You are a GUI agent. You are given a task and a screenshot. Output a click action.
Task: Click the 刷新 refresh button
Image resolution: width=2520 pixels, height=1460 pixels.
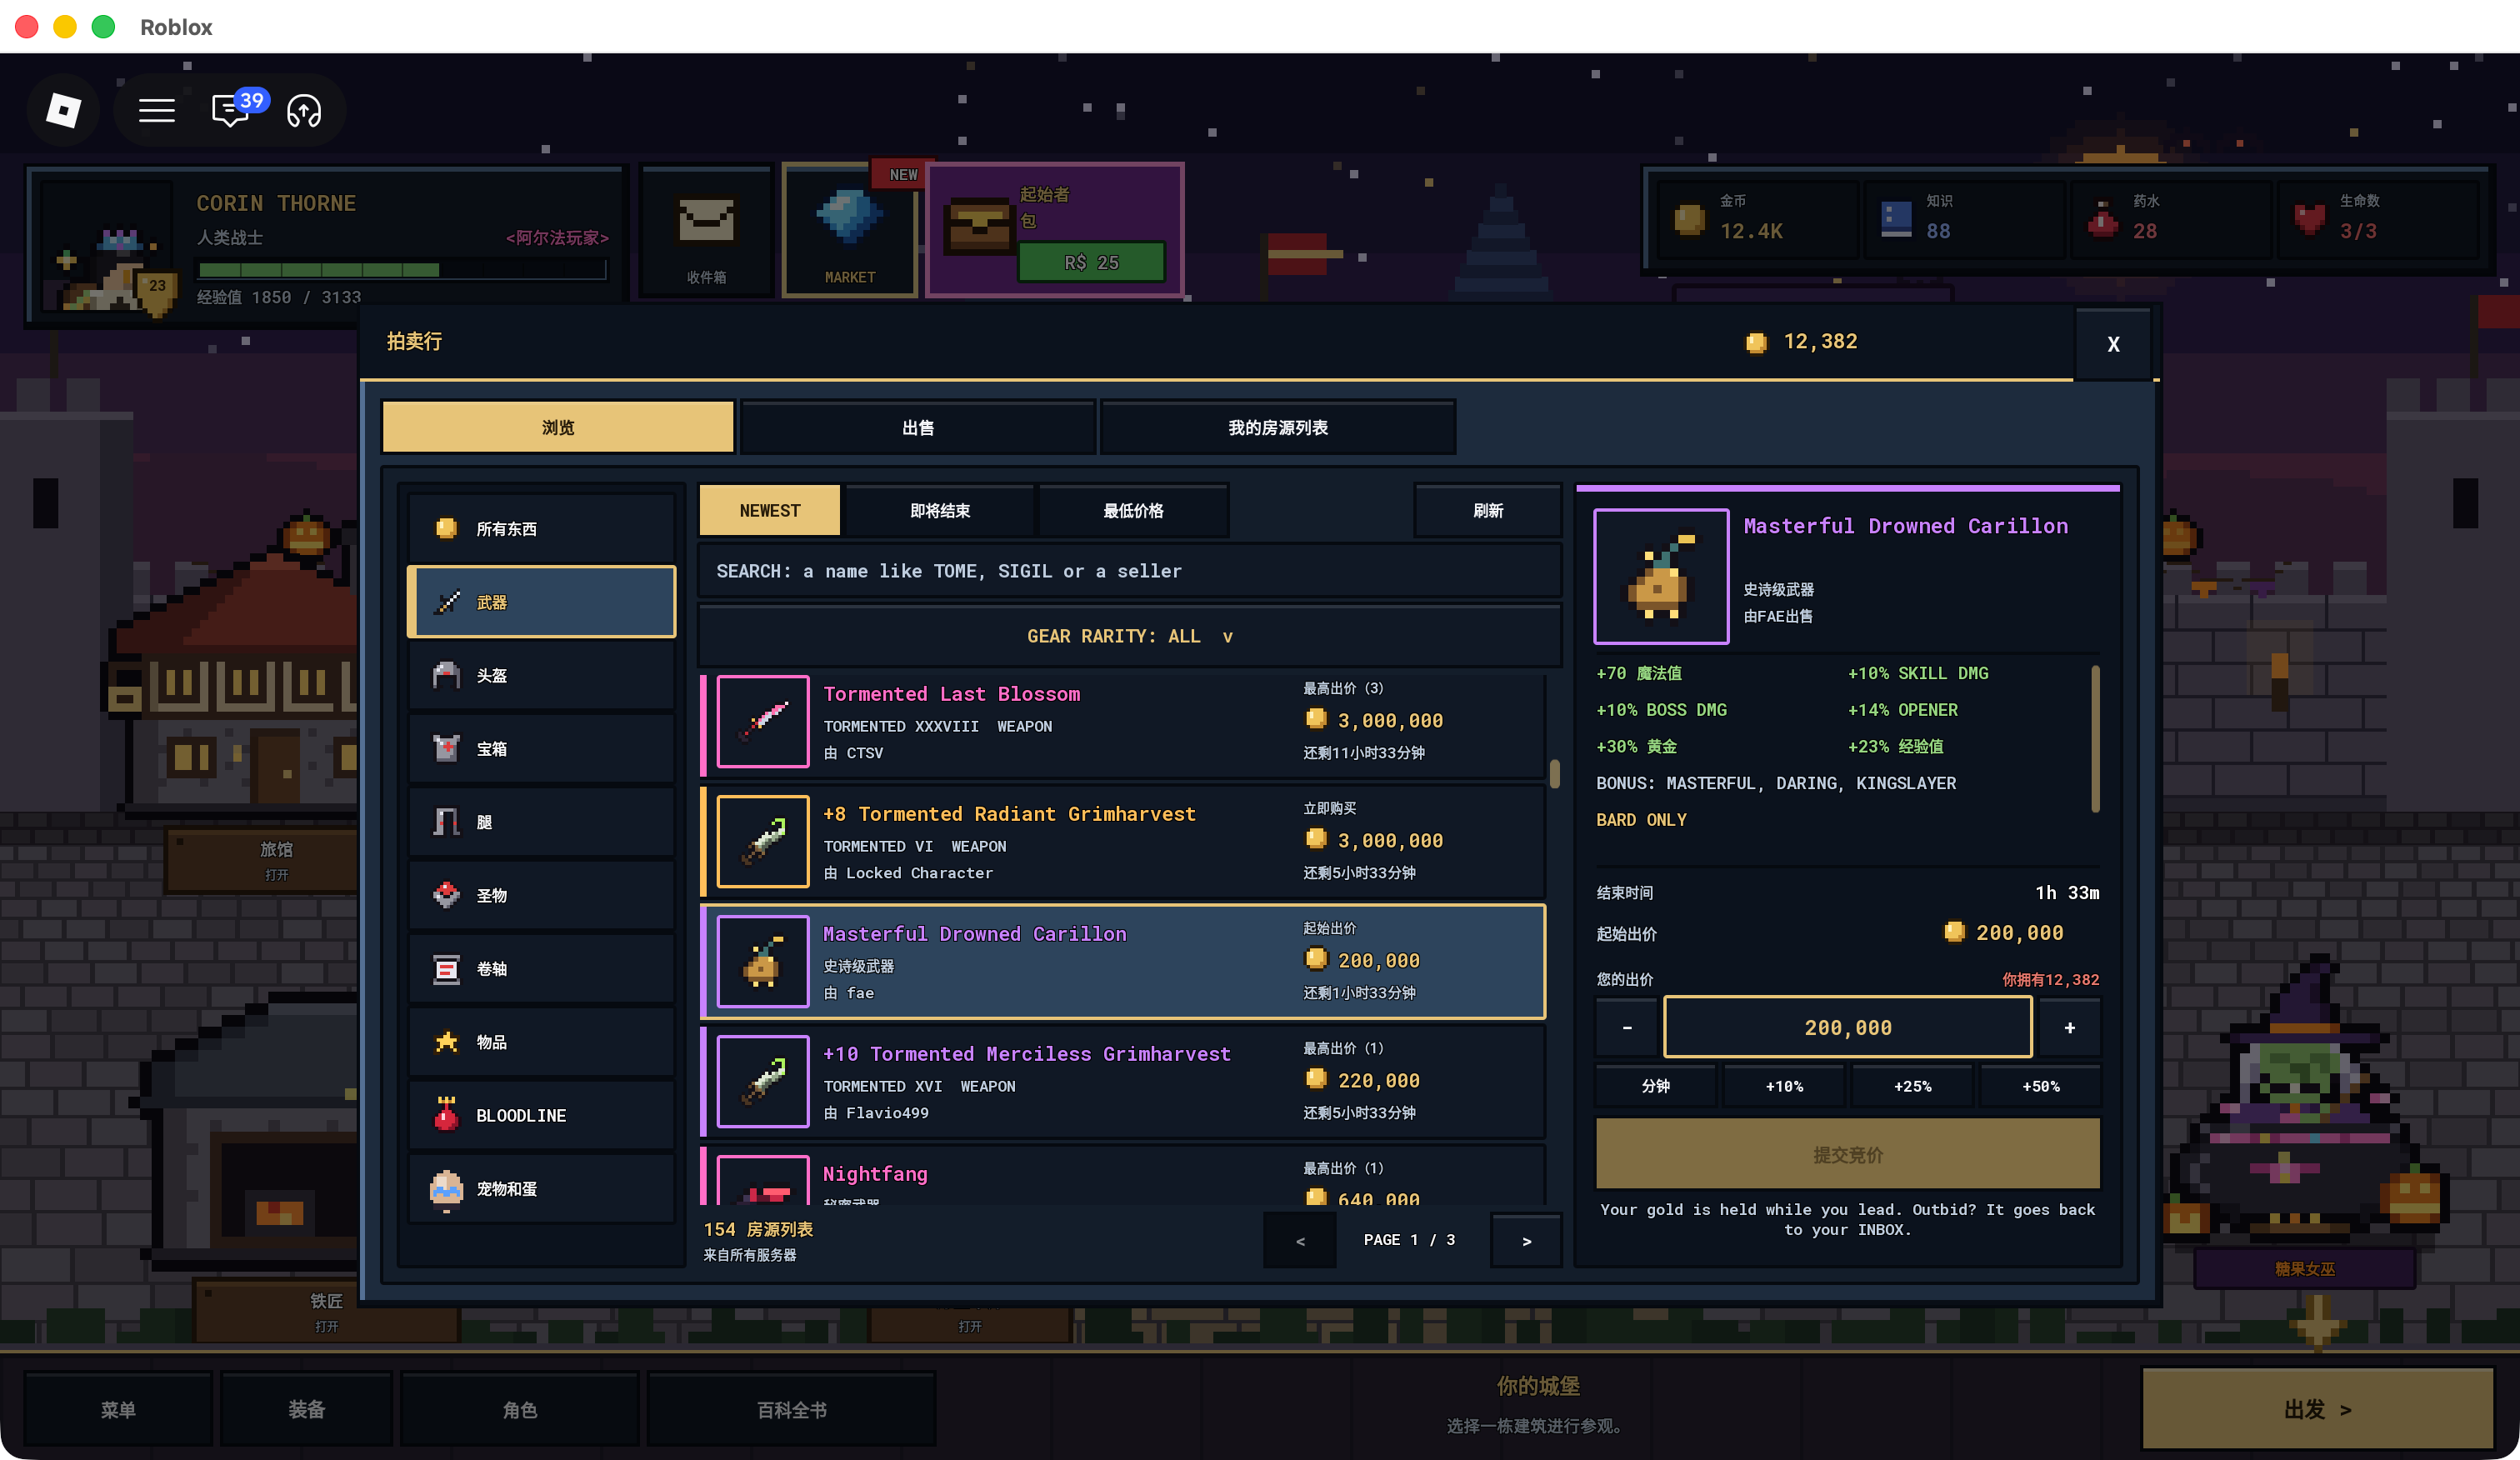tap(1487, 510)
